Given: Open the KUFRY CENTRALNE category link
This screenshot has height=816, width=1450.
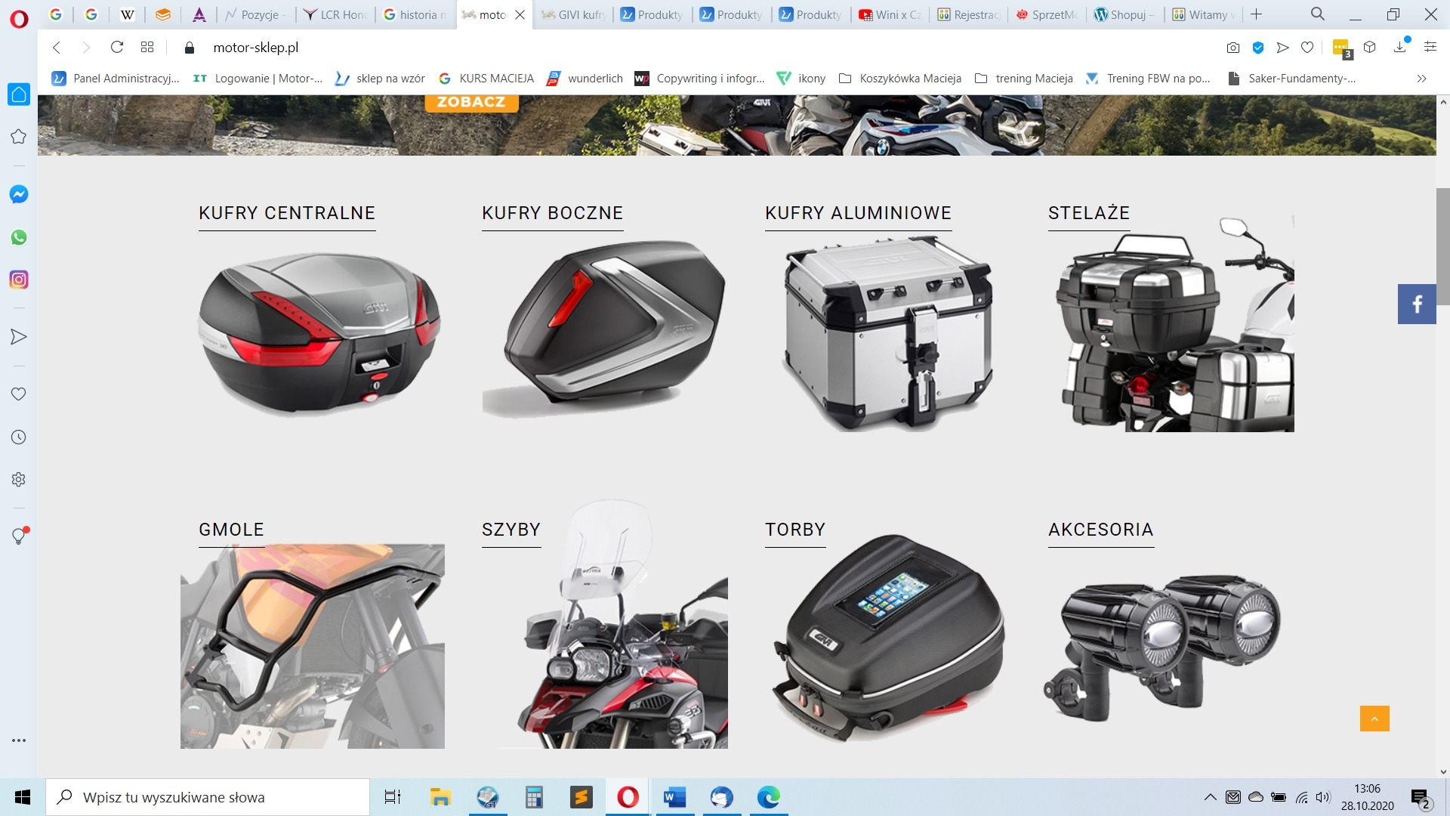Looking at the screenshot, I should coord(287,213).
